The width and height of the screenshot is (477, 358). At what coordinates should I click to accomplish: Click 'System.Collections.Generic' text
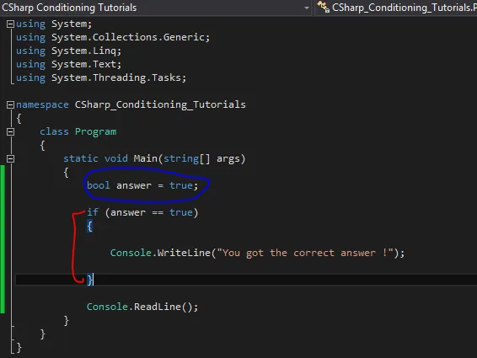(x=128, y=37)
